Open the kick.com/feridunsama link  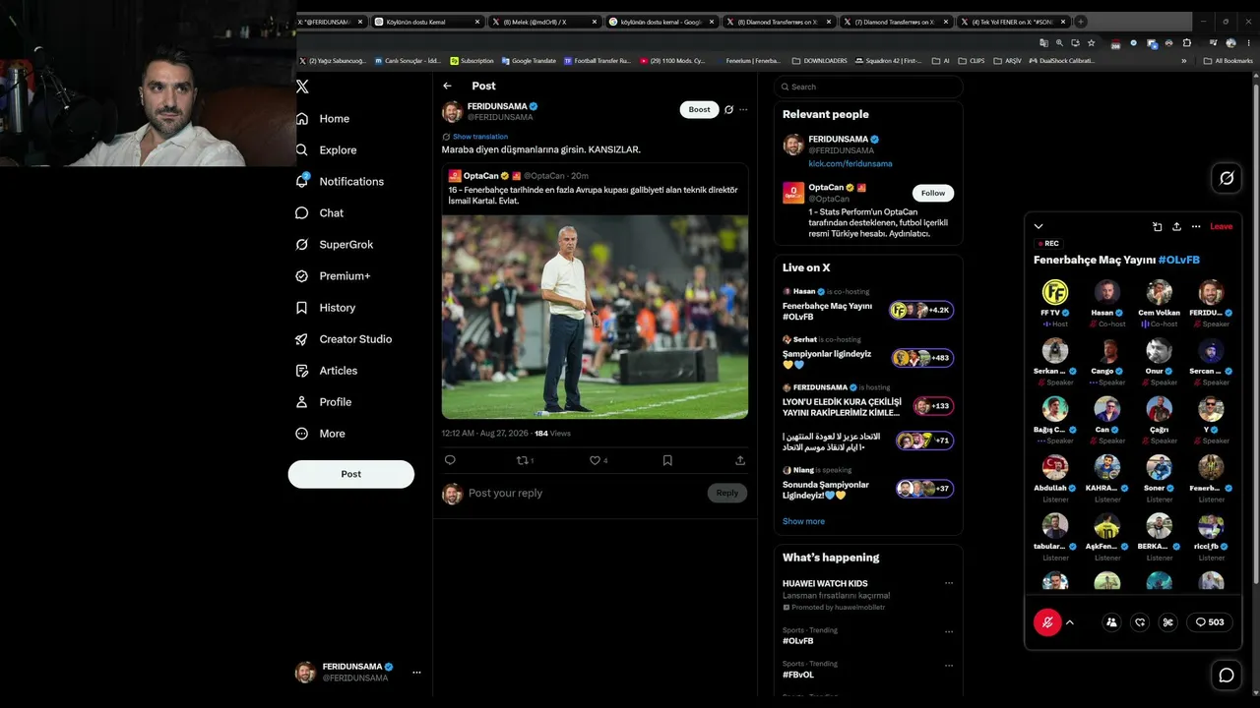[x=850, y=163]
